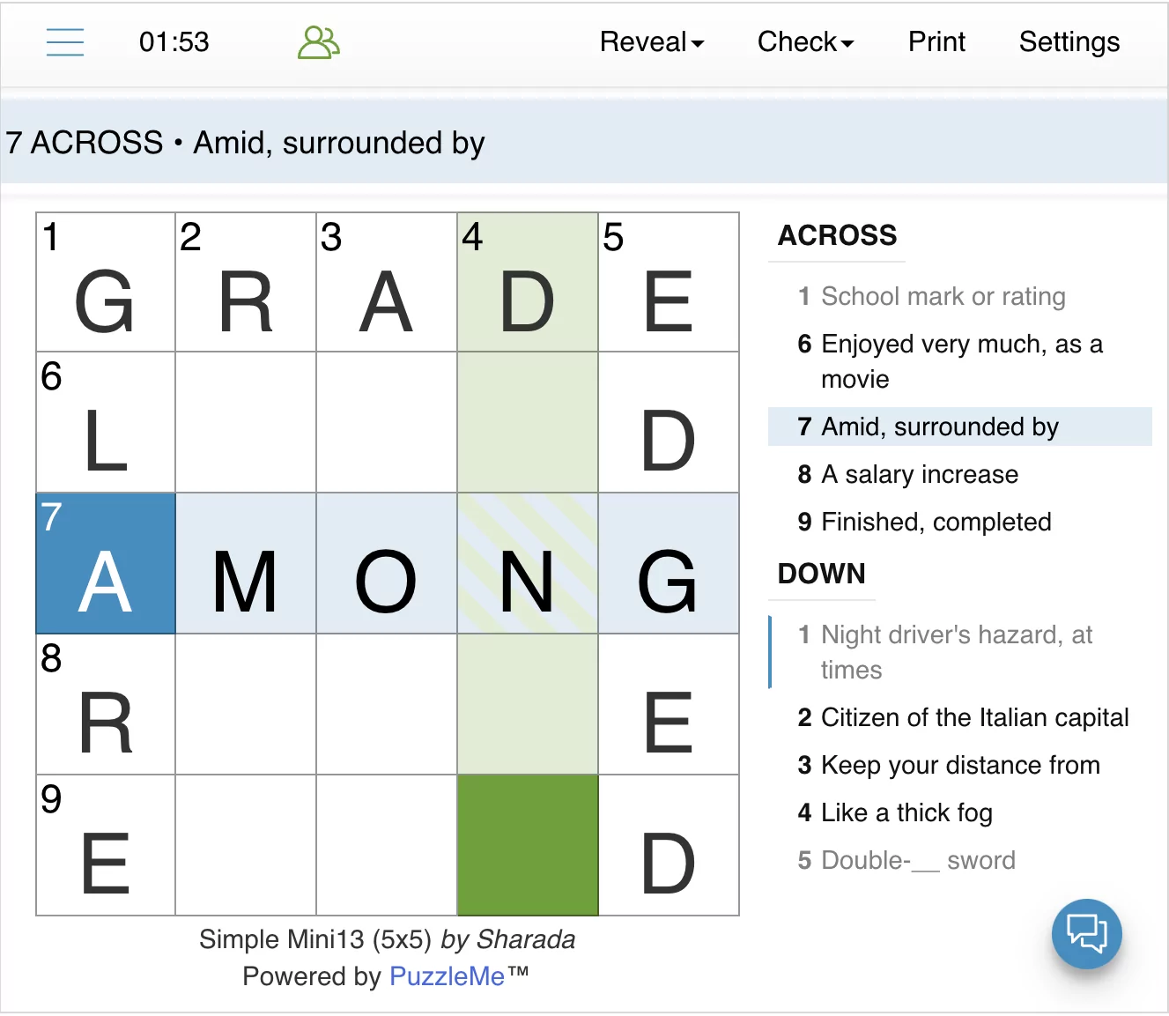The width and height of the screenshot is (1169, 1016).
Task: Select the blue highlighted cell numbered 7
Action: pos(106,563)
